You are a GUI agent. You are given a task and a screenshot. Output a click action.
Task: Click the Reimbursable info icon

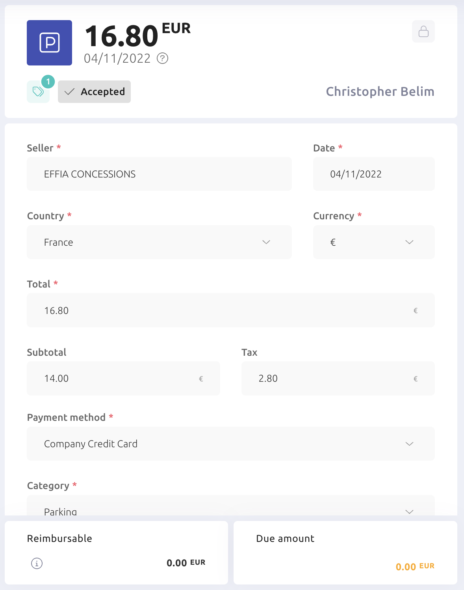coord(37,563)
